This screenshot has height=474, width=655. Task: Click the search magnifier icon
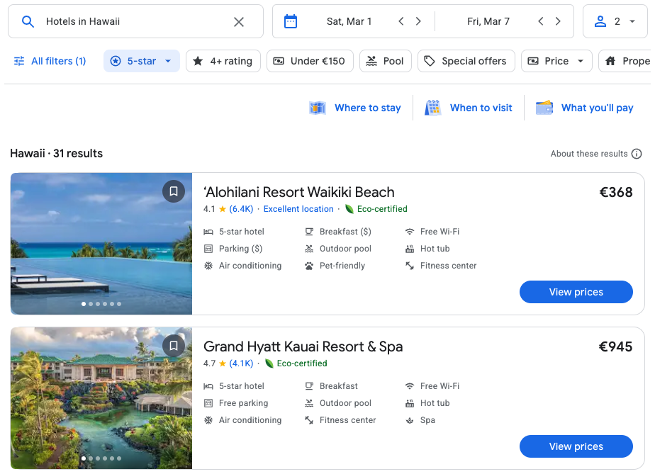(x=28, y=21)
